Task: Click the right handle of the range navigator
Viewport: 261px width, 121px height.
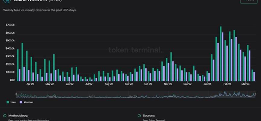Action: coord(255,94)
